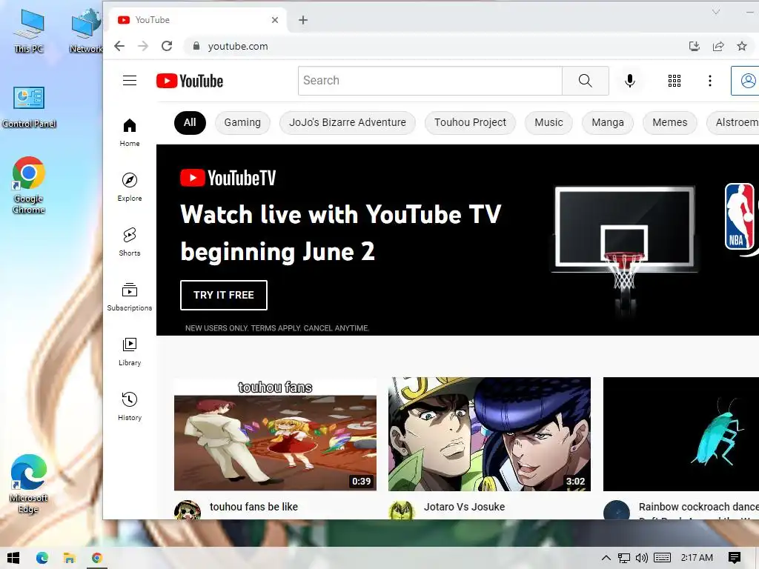Click TRY IT FREE button

click(224, 295)
